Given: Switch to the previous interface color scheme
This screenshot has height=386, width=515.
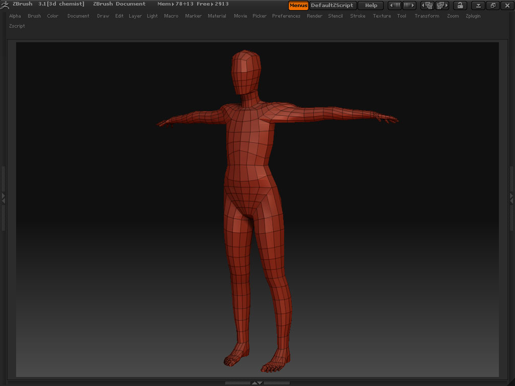Looking at the screenshot, I should point(395,5).
